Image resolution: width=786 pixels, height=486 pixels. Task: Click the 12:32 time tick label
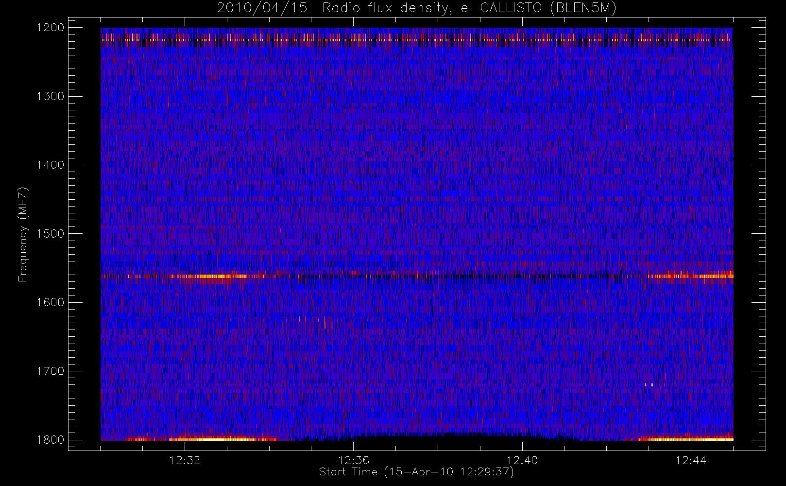[185, 460]
